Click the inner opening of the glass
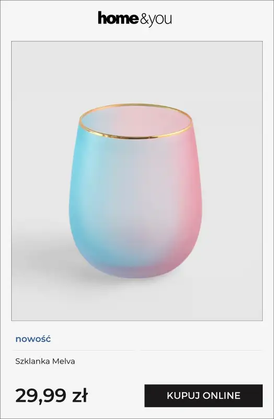The height and width of the screenshot is (419, 274). click(x=135, y=121)
